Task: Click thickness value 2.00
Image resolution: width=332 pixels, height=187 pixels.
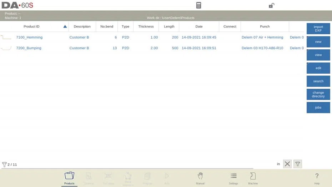Action: click(154, 48)
